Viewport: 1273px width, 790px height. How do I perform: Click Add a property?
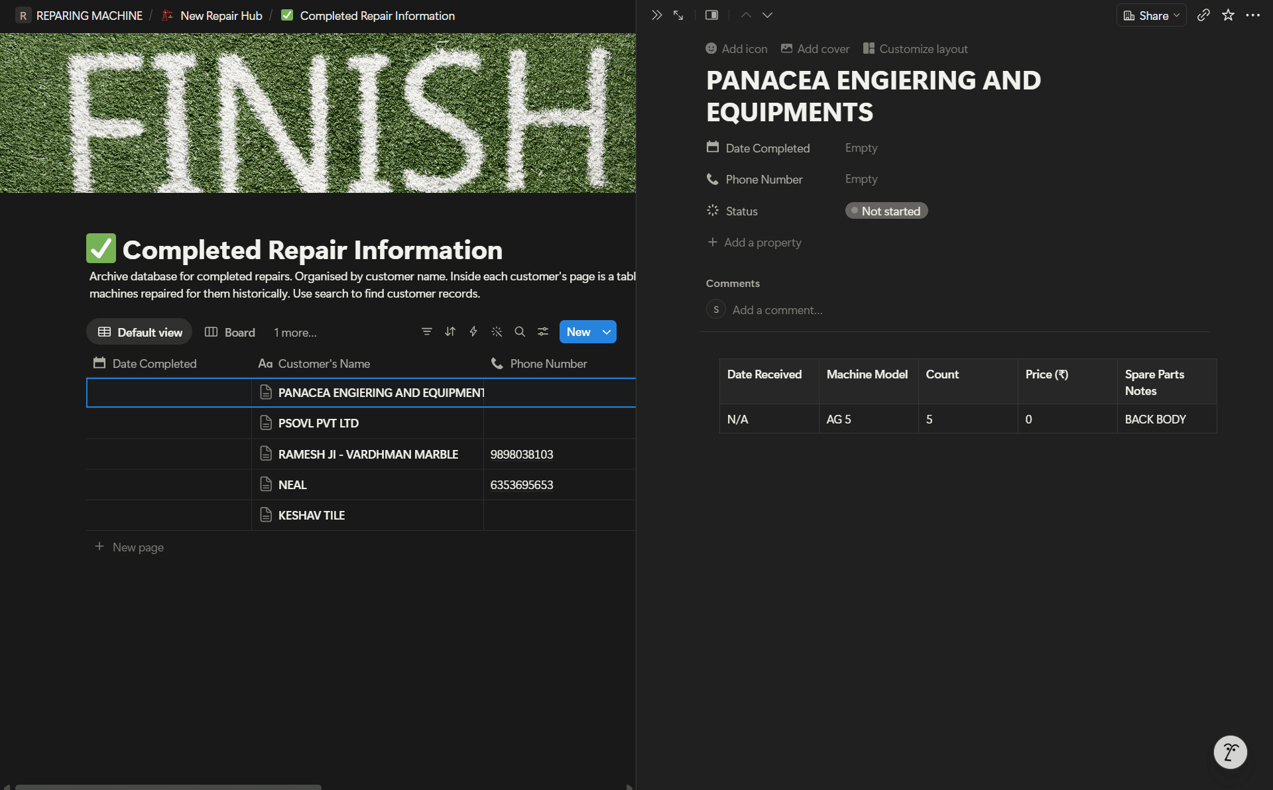pyautogui.click(x=755, y=243)
